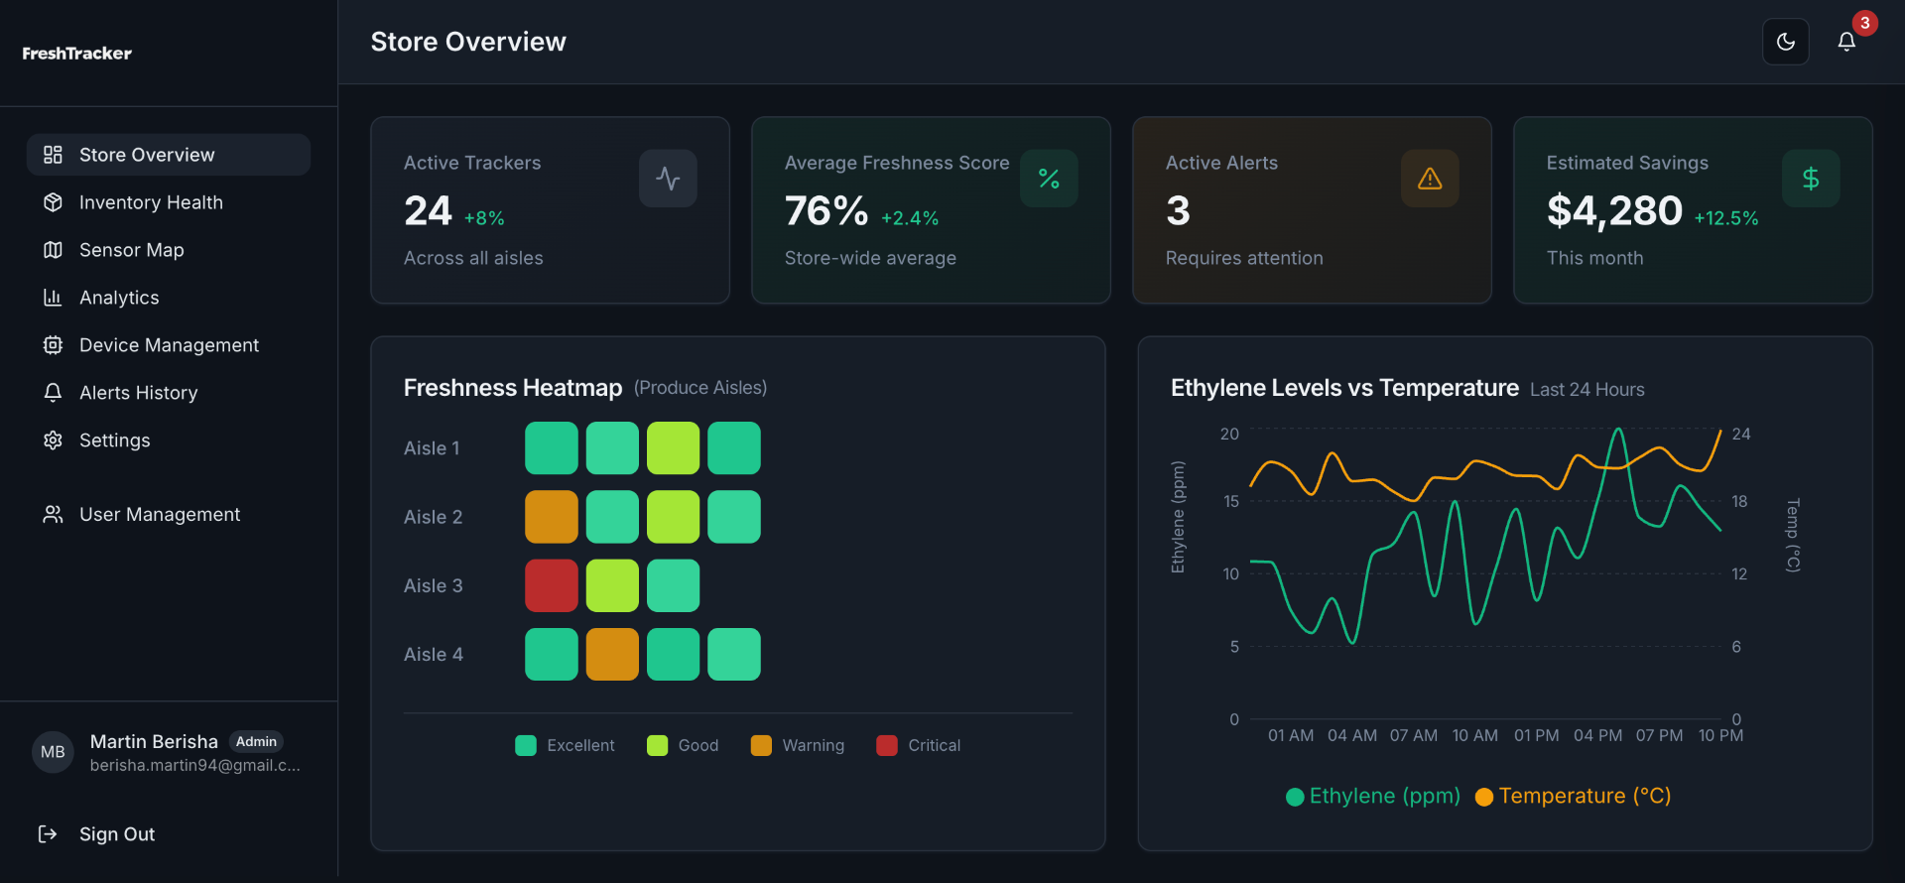The image size is (1905, 883).
Task: Click the Last 24 Hours label
Action: point(1587,390)
